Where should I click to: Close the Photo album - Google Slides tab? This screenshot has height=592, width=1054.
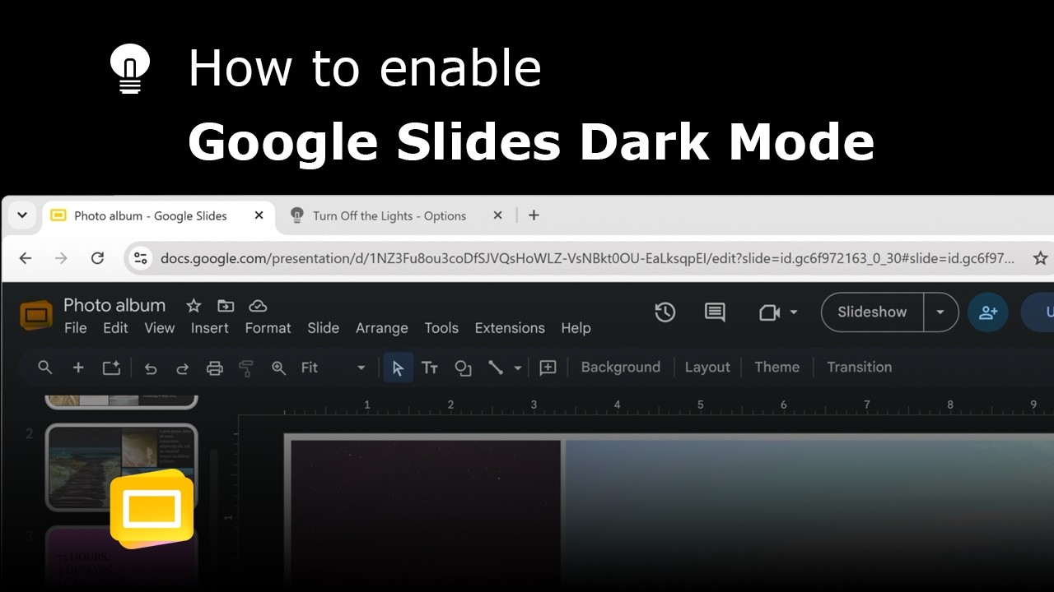(x=259, y=215)
